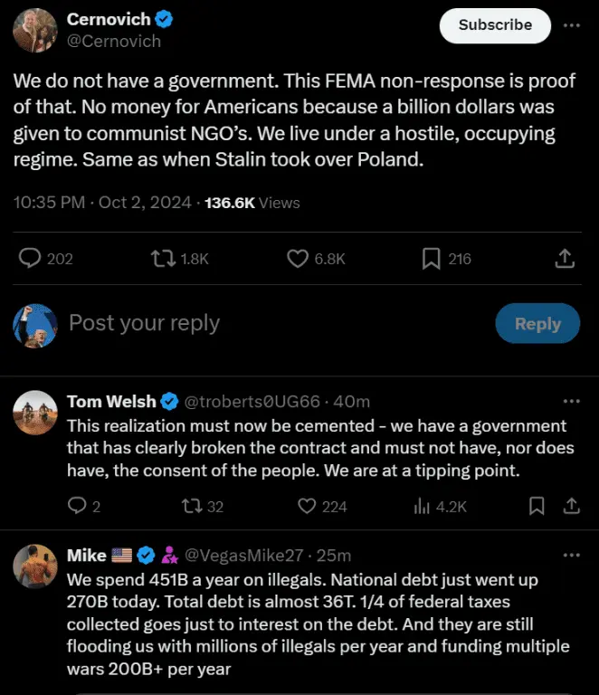
Task: Reply to Cernovich's main post via comment icon
Action: point(32,259)
